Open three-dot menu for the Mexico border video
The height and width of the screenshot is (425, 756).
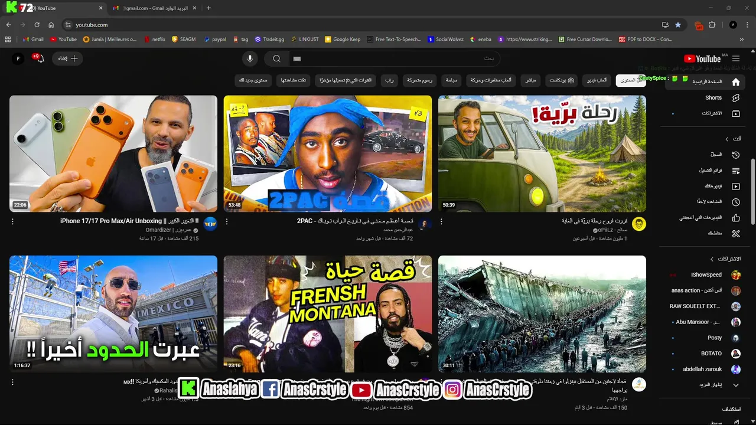coord(12,382)
